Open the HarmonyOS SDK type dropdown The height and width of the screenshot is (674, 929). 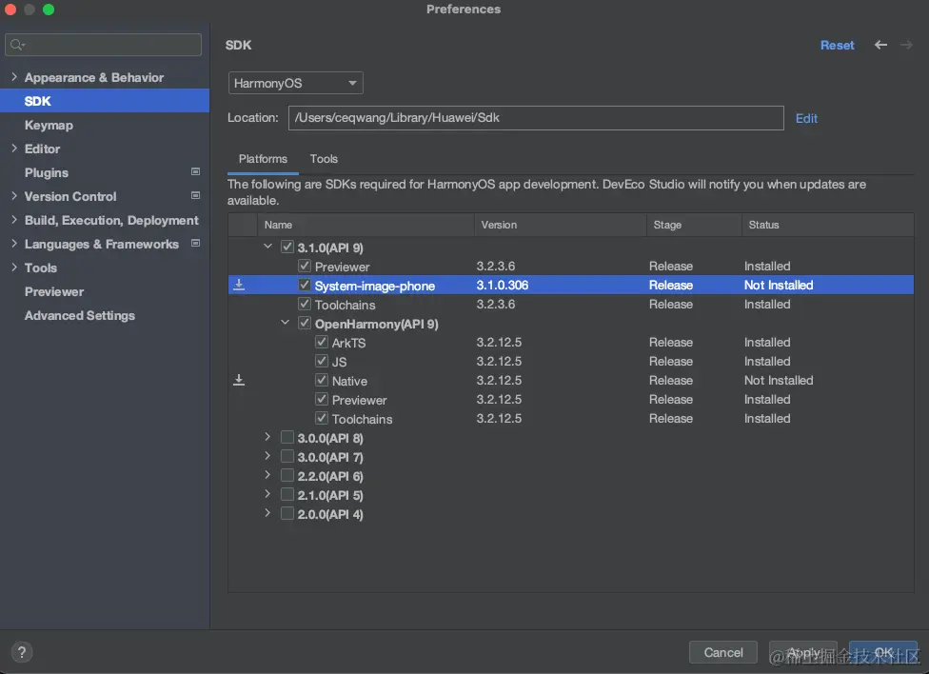coord(295,84)
